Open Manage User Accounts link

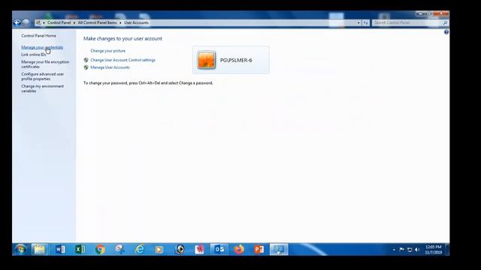click(x=110, y=67)
